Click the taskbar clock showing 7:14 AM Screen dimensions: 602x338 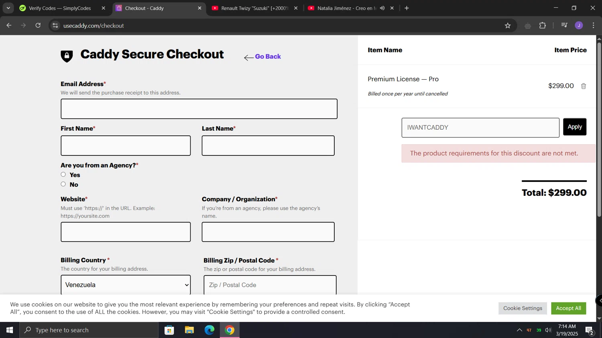[567, 330]
